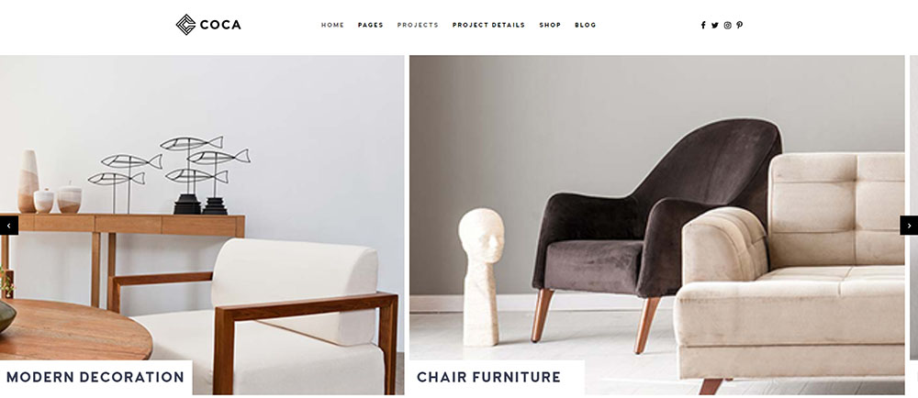Open the Instagram social icon
This screenshot has height=398, width=918.
point(727,25)
